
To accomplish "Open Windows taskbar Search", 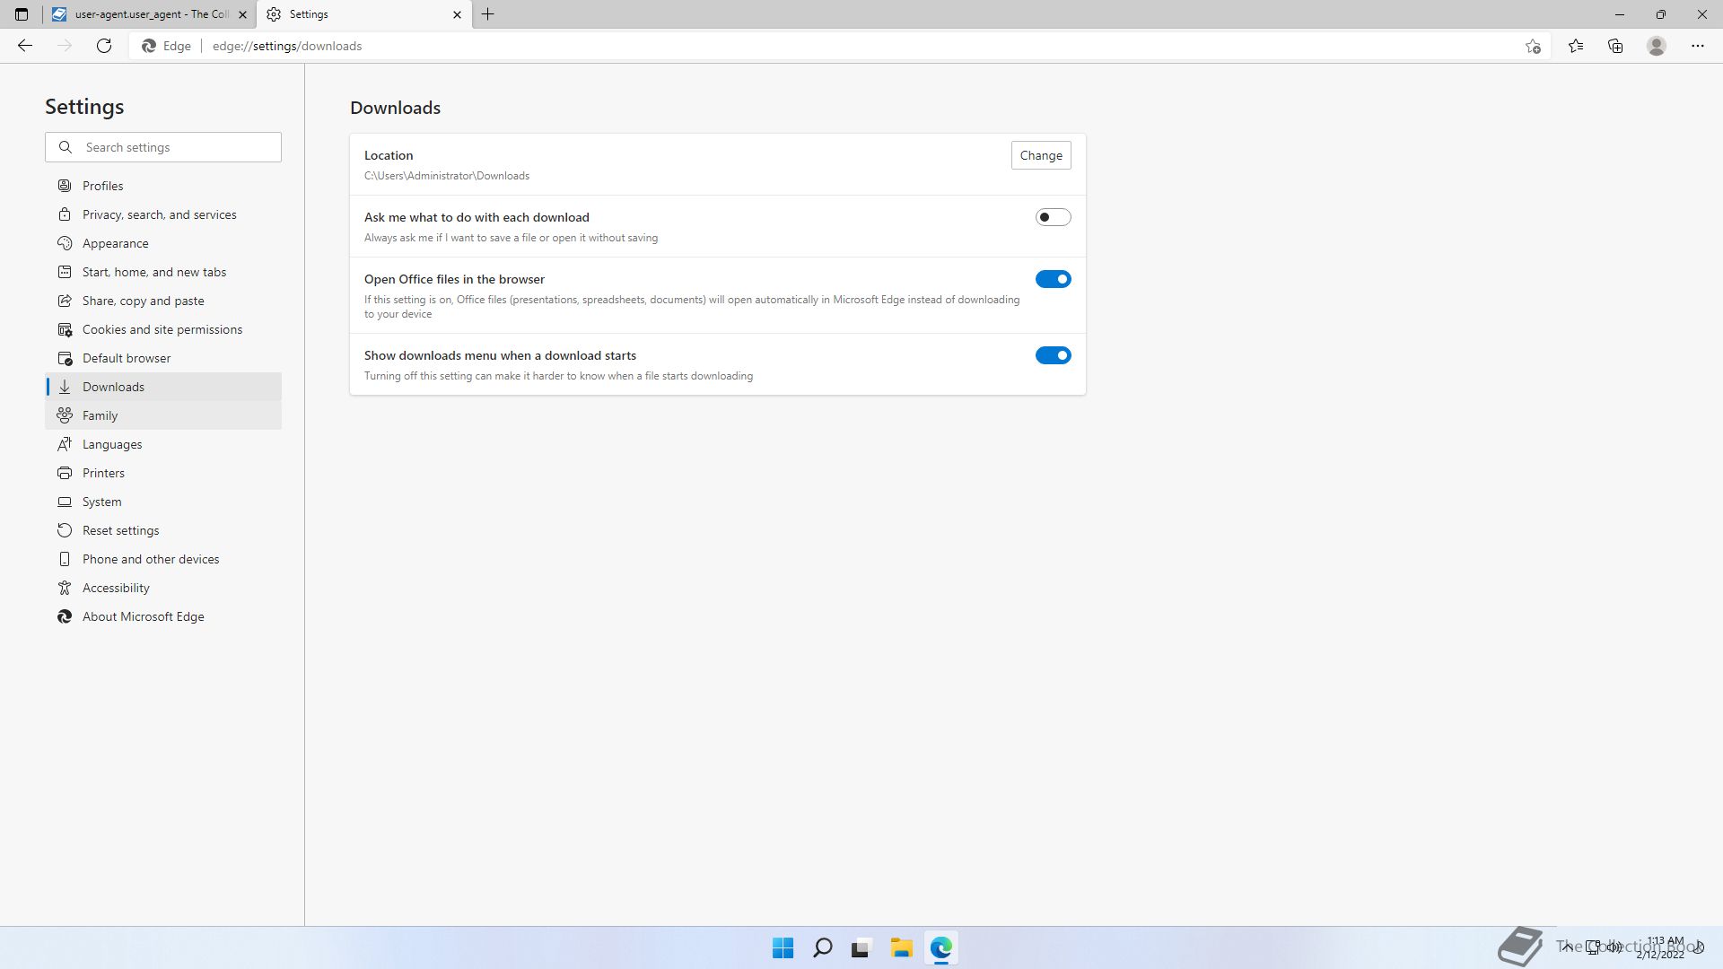I will [x=822, y=947].
